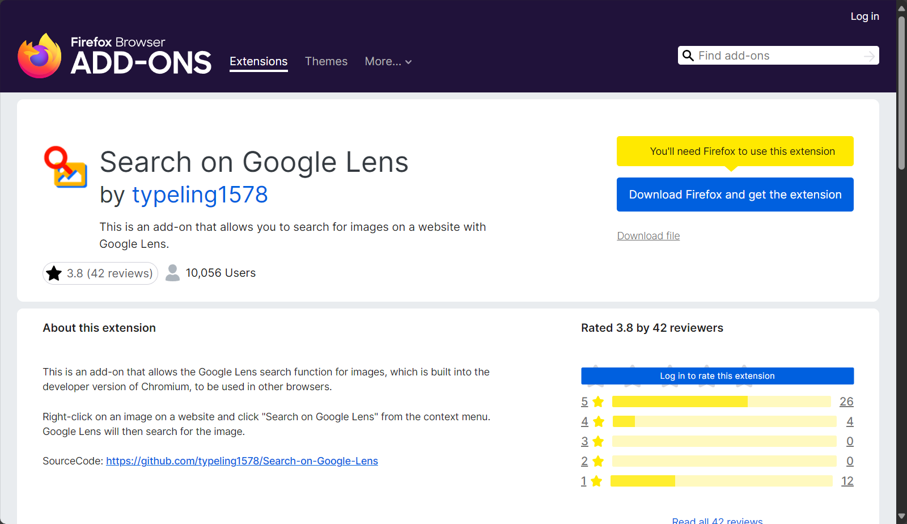Click the 0 three-star review count
Viewport: 907px width, 524px height.
(x=850, y=441)
